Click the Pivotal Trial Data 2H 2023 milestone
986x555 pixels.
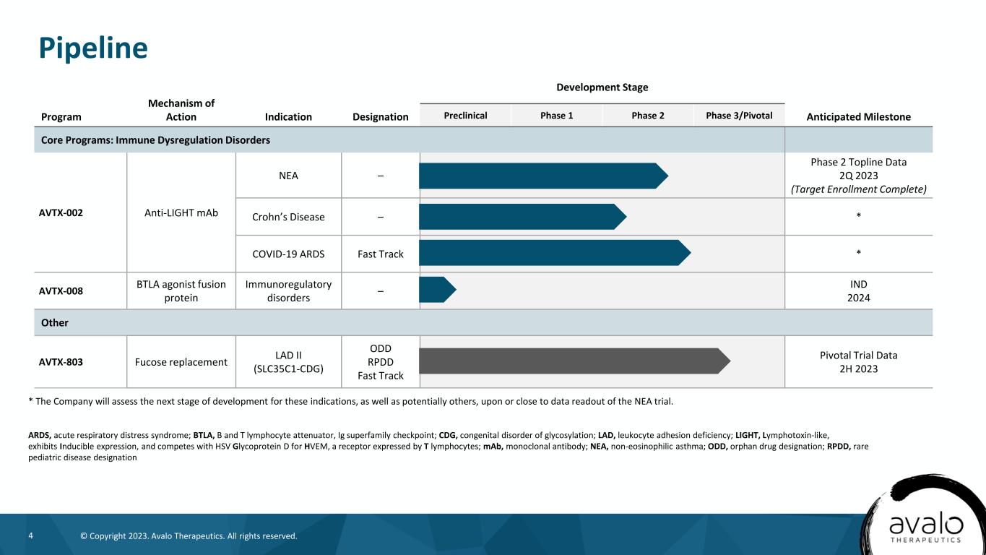tap(858, 361)
